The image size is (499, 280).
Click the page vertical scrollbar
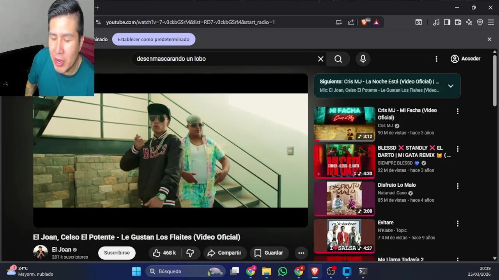pyautogui.click(x=494, y=80)
